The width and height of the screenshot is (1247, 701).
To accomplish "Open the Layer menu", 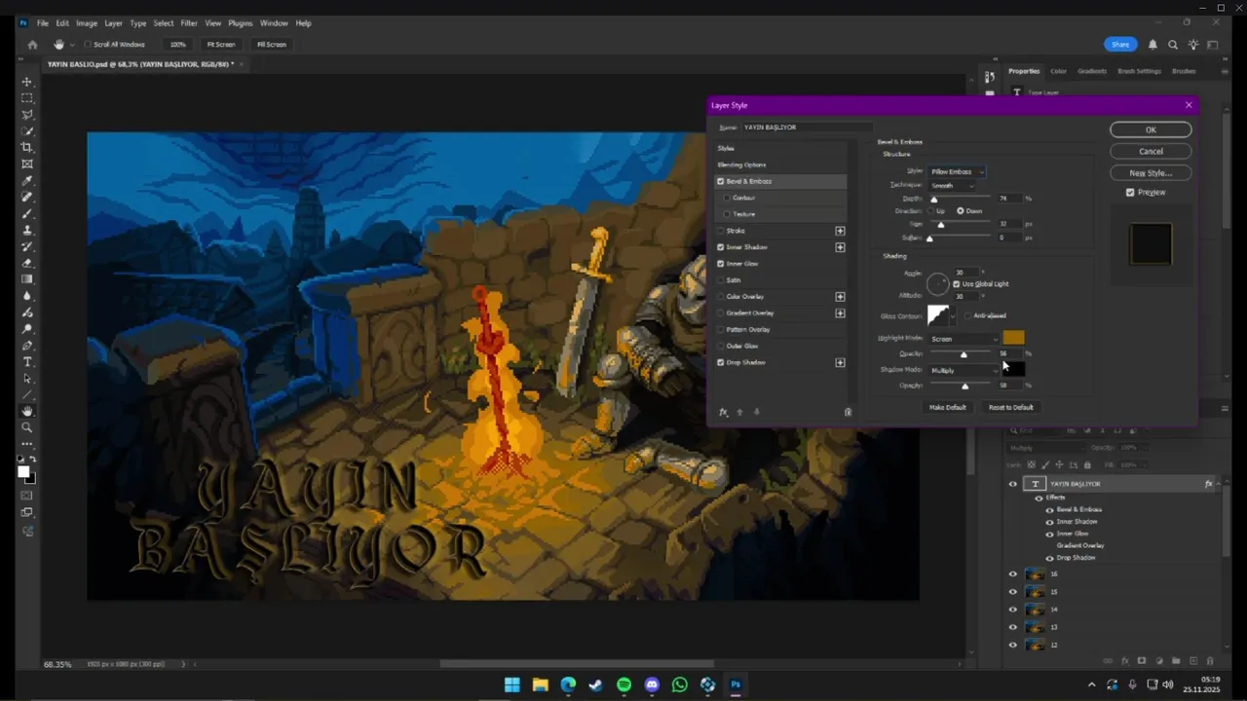I will coord(113,23).
